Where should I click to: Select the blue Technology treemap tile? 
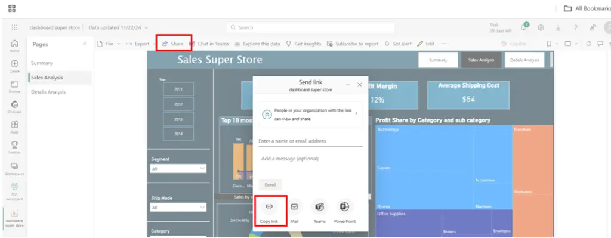click(x=443, y=168)
